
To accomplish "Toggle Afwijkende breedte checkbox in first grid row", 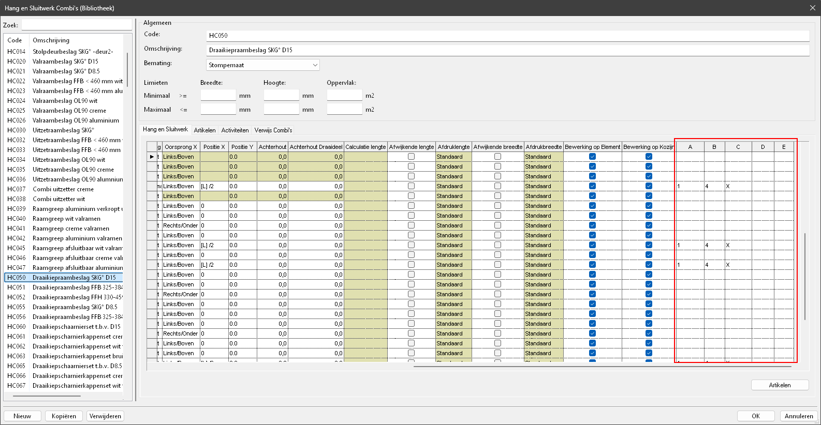I will [x=497, y=157].
